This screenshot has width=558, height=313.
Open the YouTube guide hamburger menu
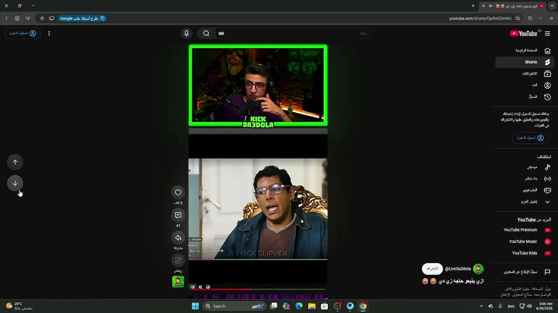click(x=548, y=33)
